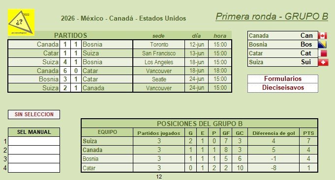Click the yellow triangle logo
335x180 pixels.
[21, 22]
